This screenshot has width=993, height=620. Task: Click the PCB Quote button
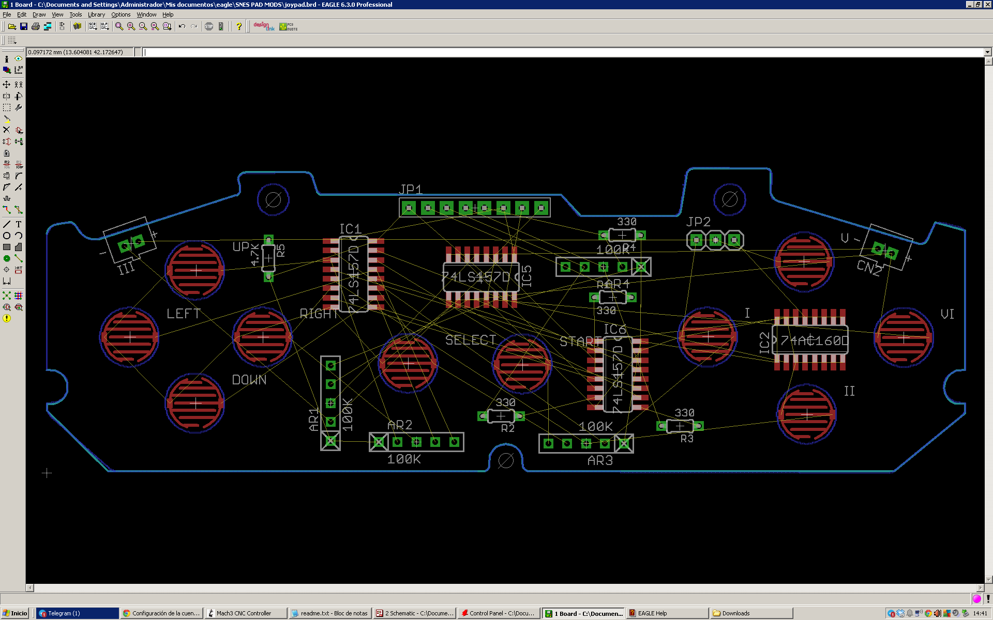pos(288,26)
